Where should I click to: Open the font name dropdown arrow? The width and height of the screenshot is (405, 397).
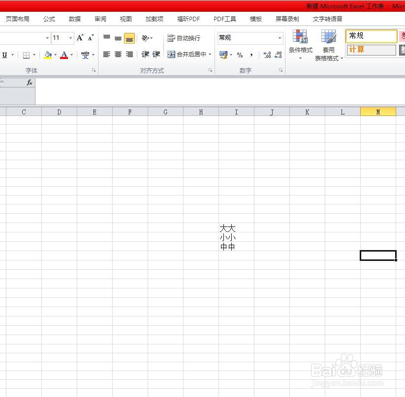click(x=47, y=38)
